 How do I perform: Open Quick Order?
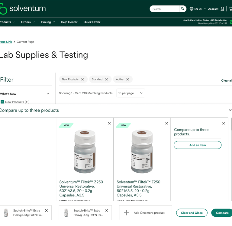(92, 22)
